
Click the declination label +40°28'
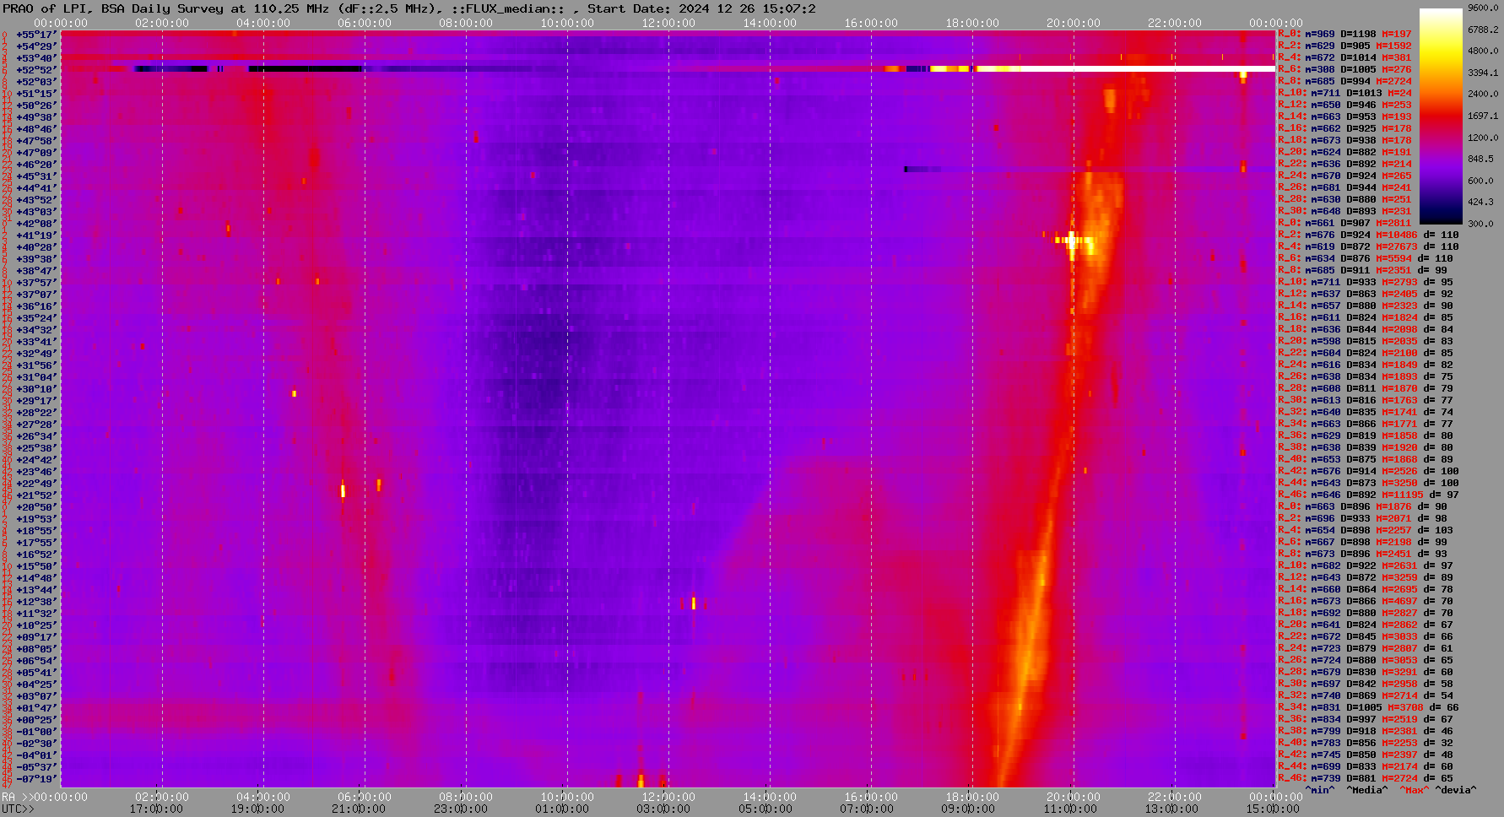35,247
